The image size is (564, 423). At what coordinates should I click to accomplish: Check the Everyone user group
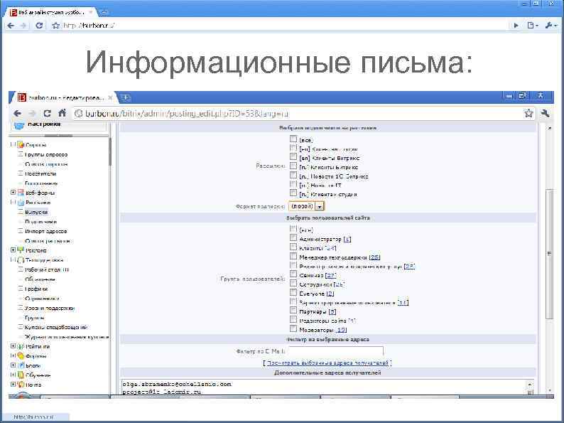293,293
